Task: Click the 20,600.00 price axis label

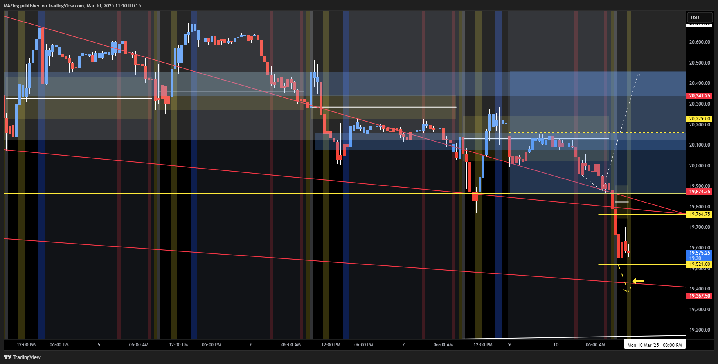Action: tap(700, 42)
